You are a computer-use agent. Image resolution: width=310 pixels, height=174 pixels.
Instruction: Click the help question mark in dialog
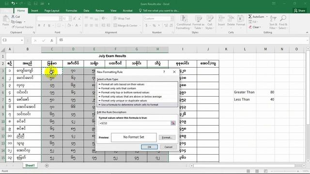click(164, 72)
